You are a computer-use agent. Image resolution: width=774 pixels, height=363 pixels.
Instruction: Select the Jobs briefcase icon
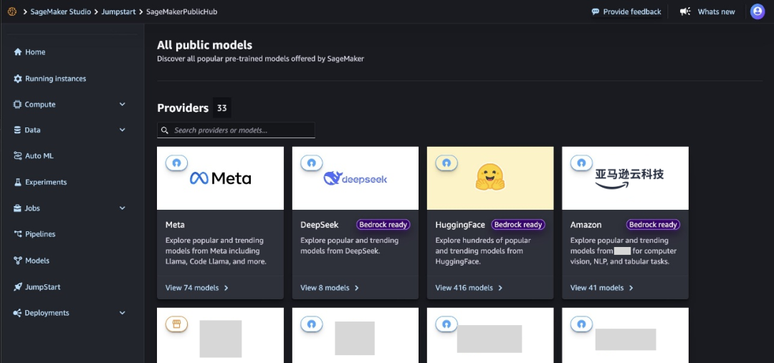point(18,208)
